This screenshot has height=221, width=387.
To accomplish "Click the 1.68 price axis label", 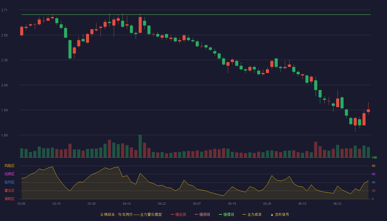I will pyautogui.click(x=4, y=135).
